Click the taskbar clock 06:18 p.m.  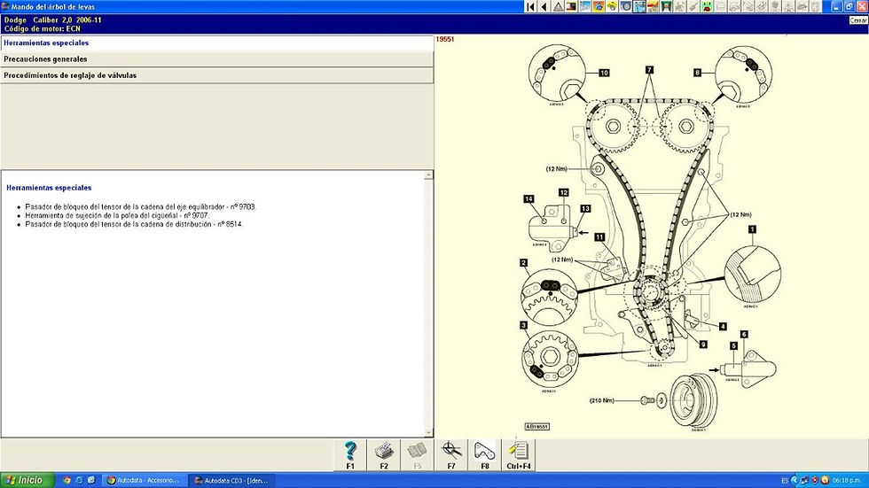[847, 480]
